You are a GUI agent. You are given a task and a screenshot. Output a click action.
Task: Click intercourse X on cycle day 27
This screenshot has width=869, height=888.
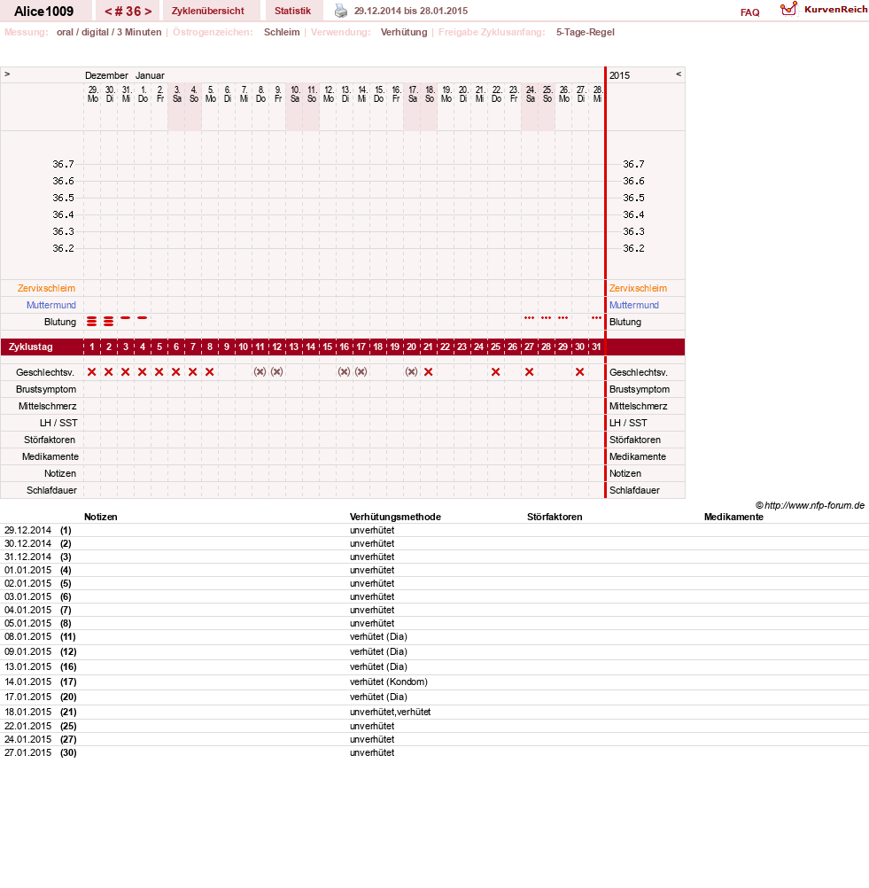click(530, 372)
